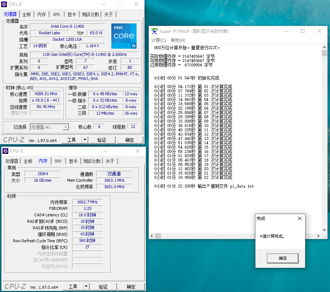Viewport: 330px width, 292px height.
Task: Expand 工具 dropdown arrow in top CPU-Z window
Action: [x=85, y=140]
